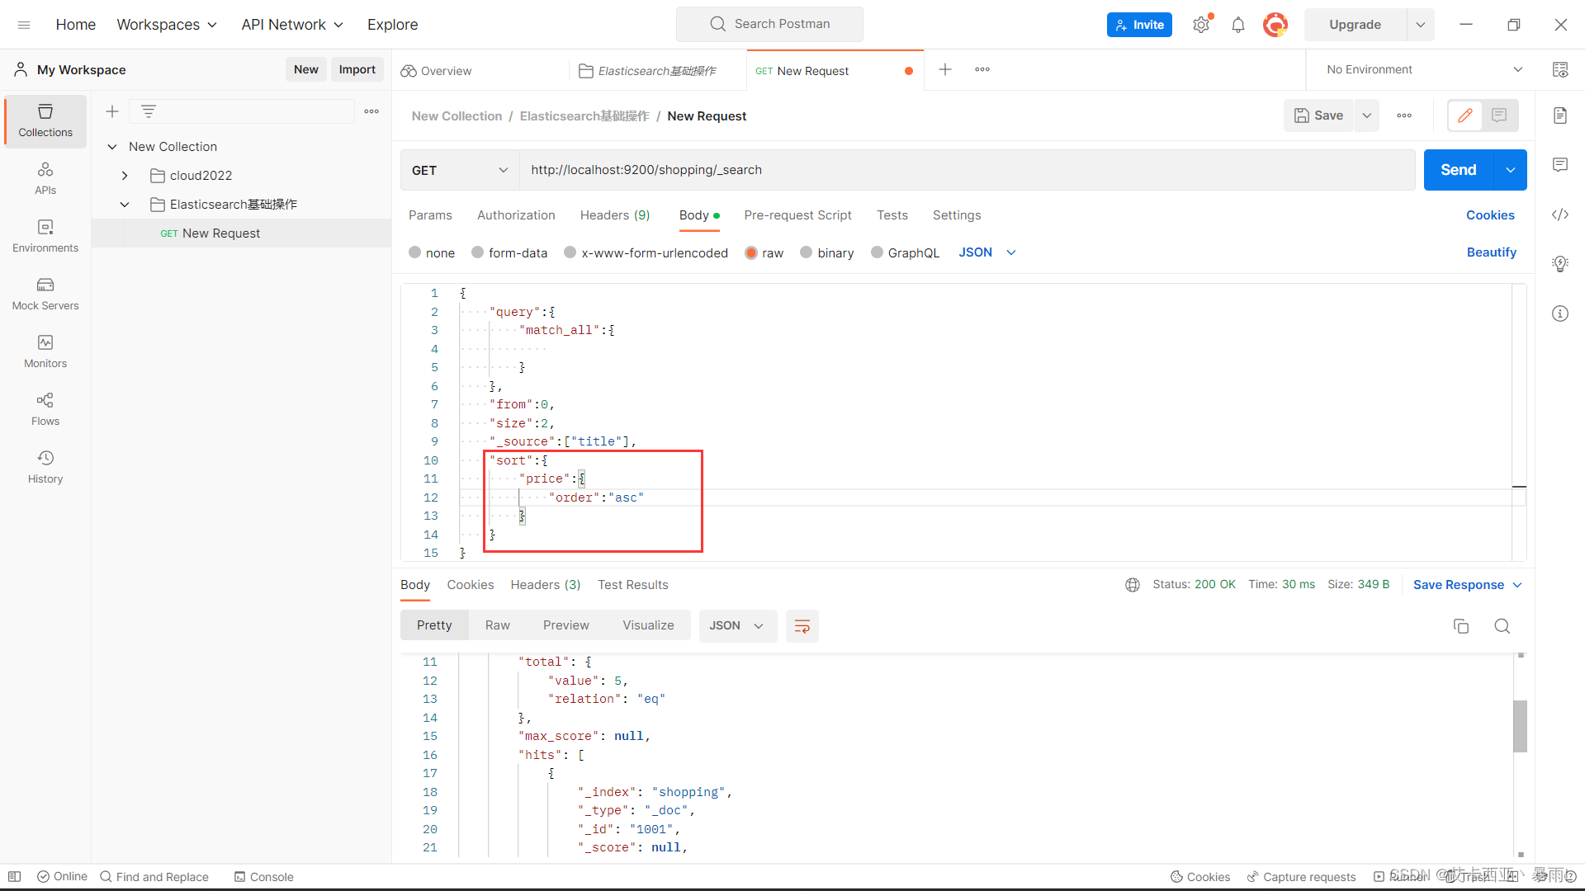The image size is (1585, 891).
Task: Open the No Environment dropdown
Action: pos(1426,69)
